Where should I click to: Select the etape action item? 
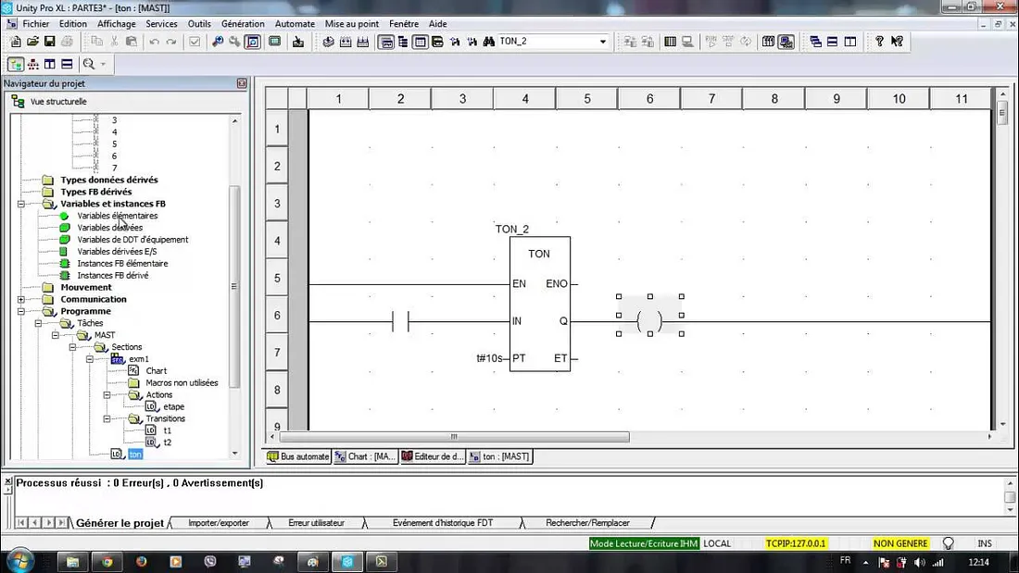coord(173,406)
